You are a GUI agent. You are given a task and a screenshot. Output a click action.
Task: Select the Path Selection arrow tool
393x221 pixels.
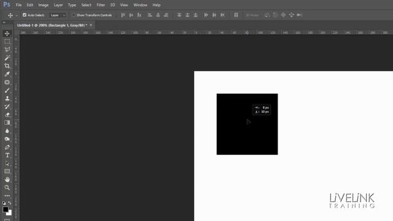point(7,163)
